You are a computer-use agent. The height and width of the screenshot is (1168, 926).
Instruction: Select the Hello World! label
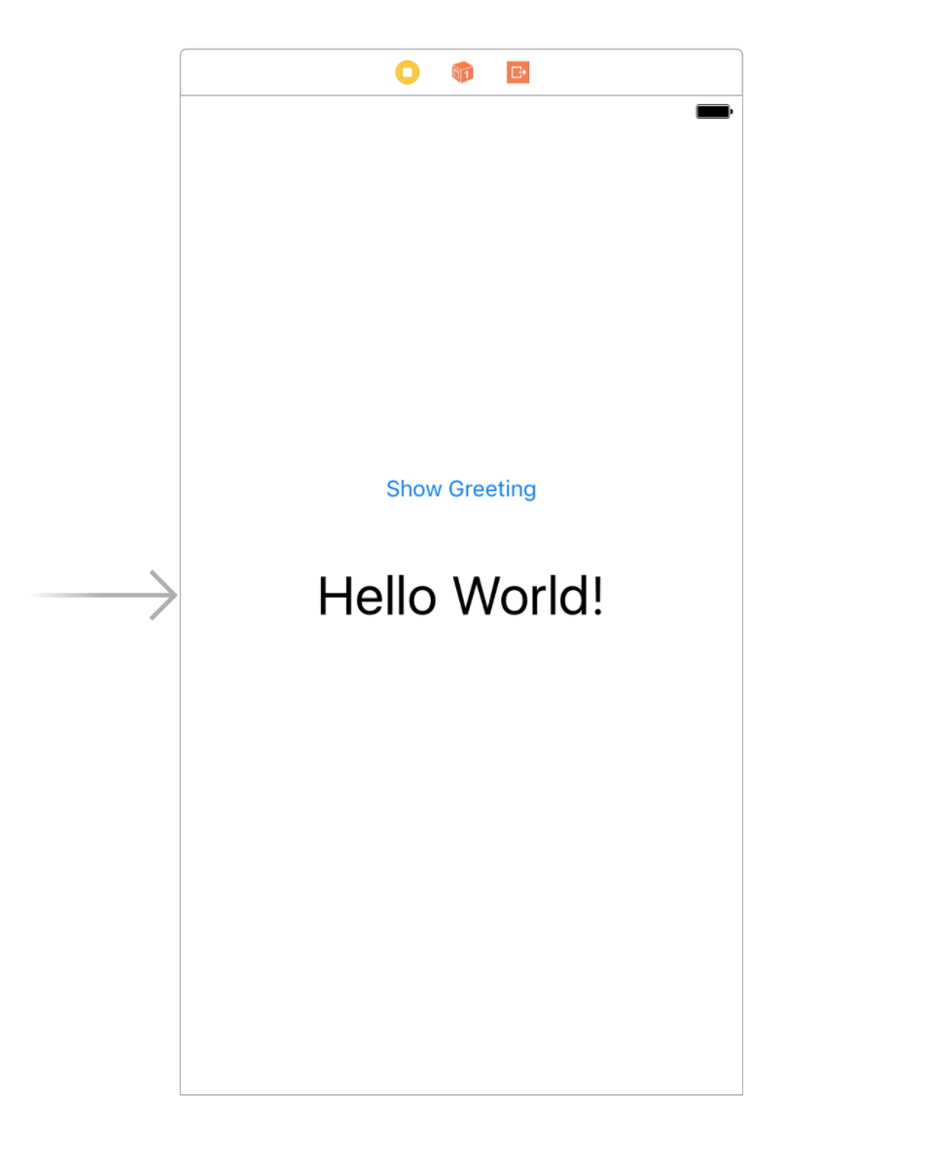coord(461,596)
